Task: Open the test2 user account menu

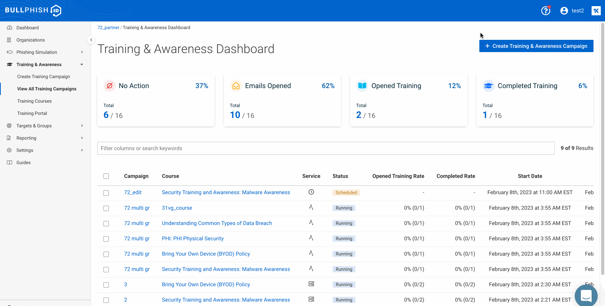Action: [572, 11]
